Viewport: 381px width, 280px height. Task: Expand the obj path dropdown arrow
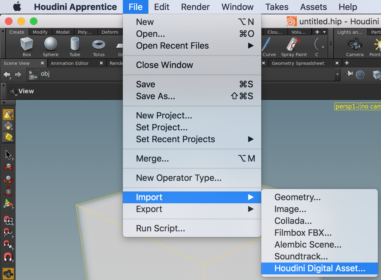pos(337,75)
